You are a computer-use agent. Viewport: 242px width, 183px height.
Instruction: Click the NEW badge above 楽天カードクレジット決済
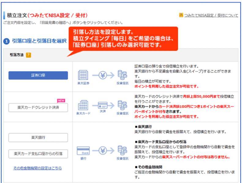61,100
